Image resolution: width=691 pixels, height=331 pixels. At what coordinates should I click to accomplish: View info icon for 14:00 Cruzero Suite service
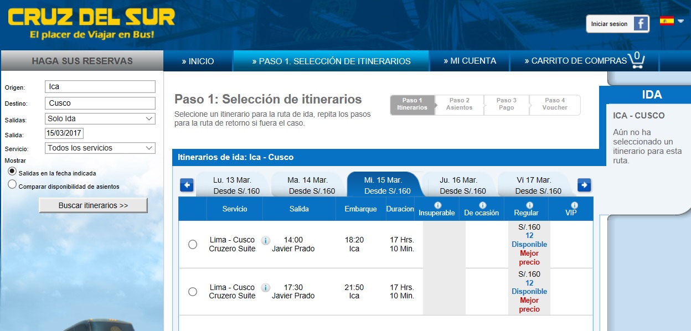coord(265,240)
